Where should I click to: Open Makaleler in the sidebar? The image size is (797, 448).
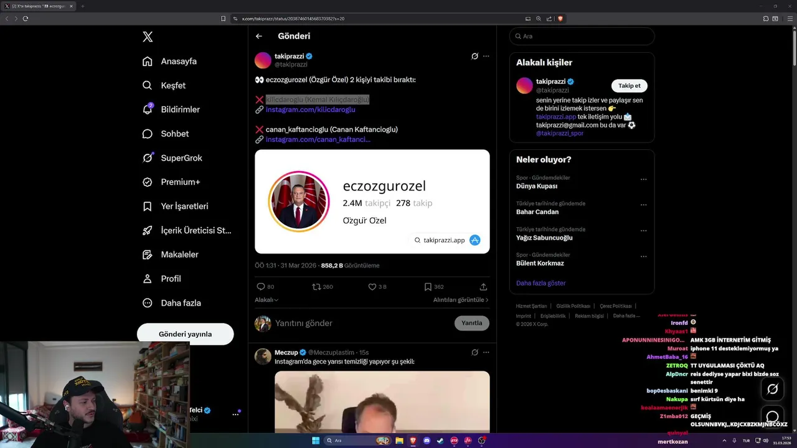pos(170,254)
